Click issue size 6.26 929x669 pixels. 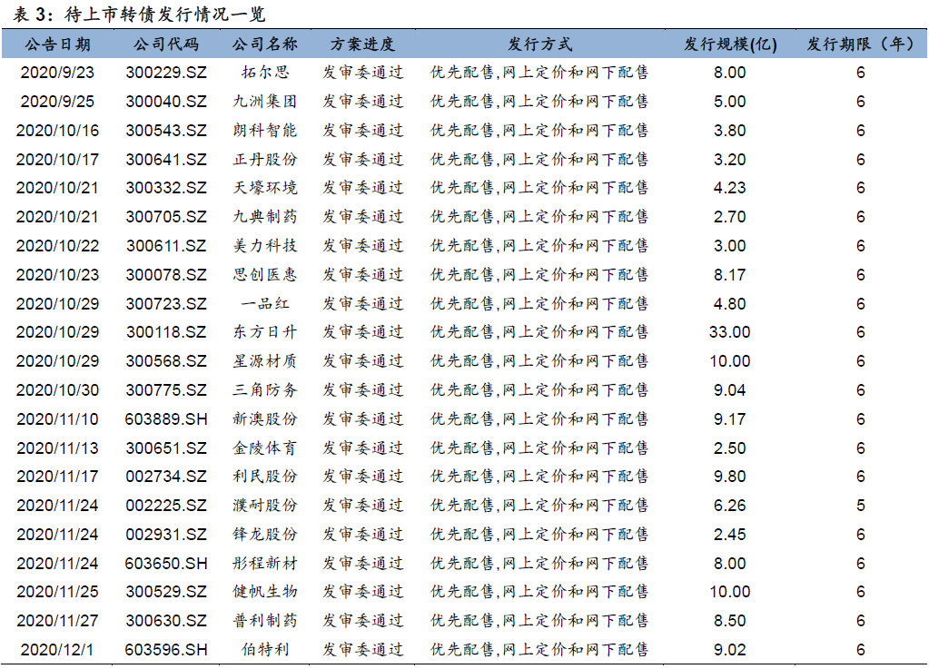730,507
